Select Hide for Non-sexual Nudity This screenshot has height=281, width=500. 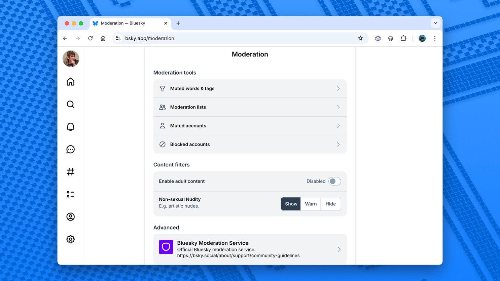[330, 204]
